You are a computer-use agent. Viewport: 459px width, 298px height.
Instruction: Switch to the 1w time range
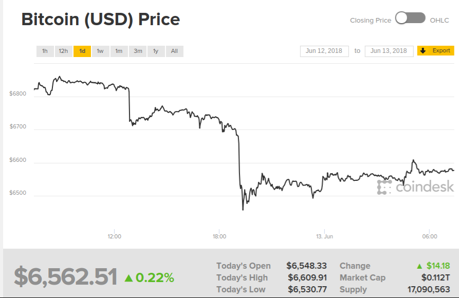point(100,51)
